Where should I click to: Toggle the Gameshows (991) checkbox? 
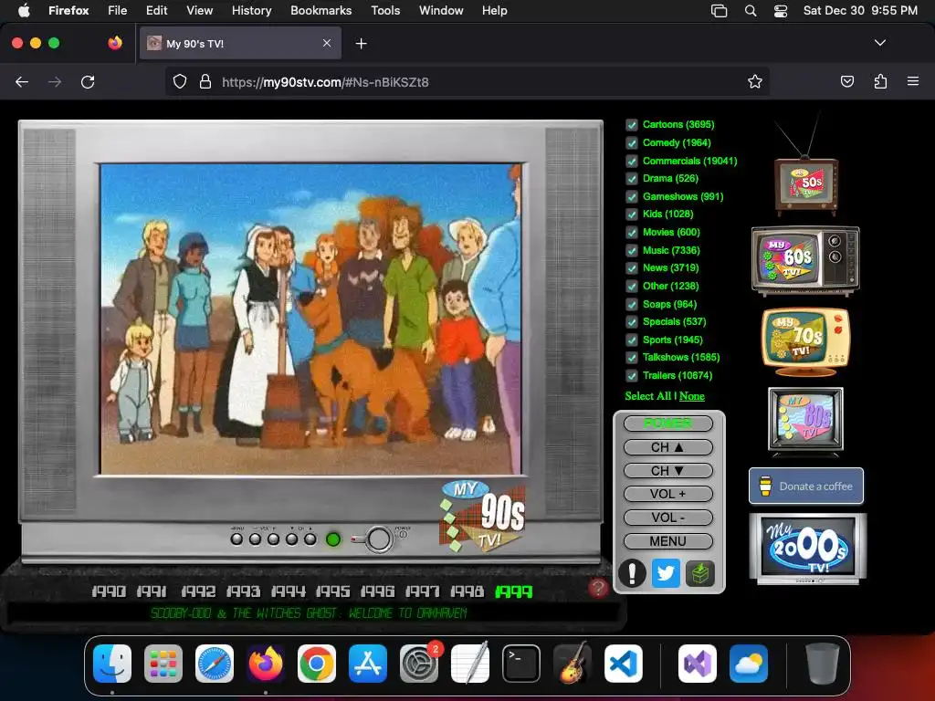coord(632,197)
